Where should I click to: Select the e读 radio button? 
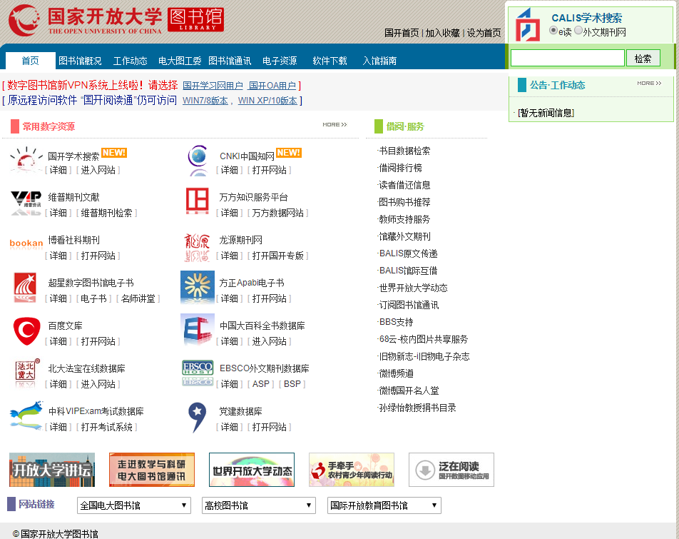[x=553, y=30]
